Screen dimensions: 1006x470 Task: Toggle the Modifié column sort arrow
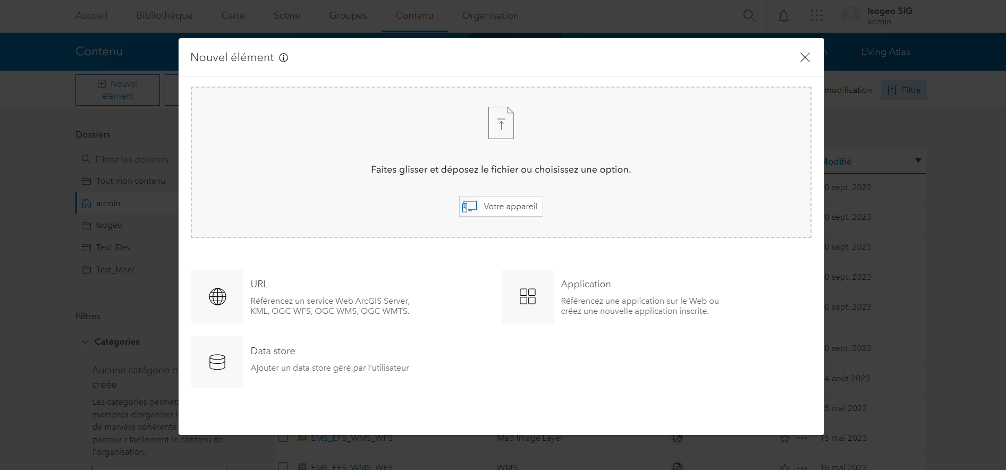tap(918, 161)
